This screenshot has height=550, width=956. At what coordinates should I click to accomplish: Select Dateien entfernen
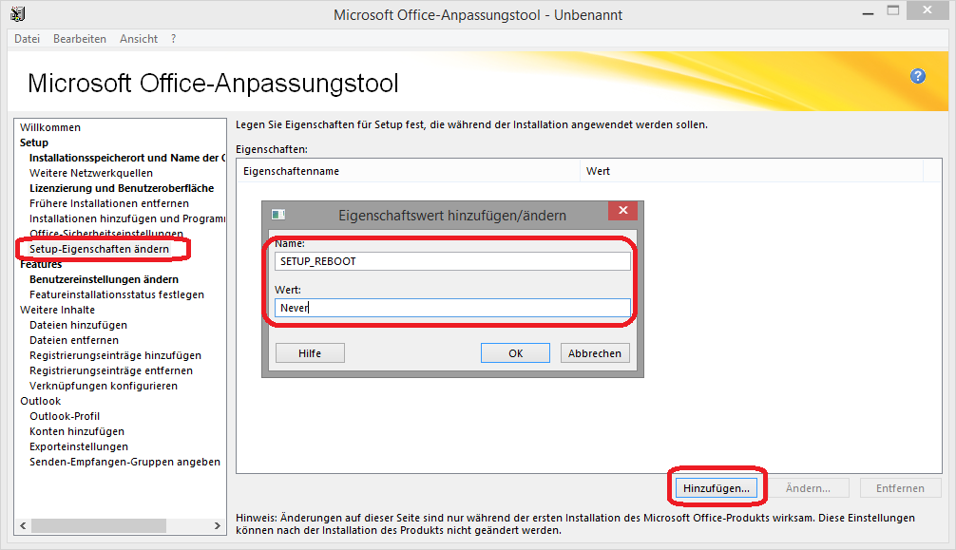[x=74, y=340]
